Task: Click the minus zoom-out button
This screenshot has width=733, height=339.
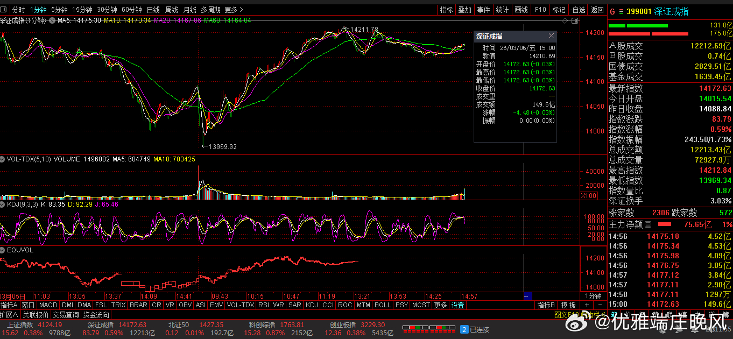Action: 600,305
